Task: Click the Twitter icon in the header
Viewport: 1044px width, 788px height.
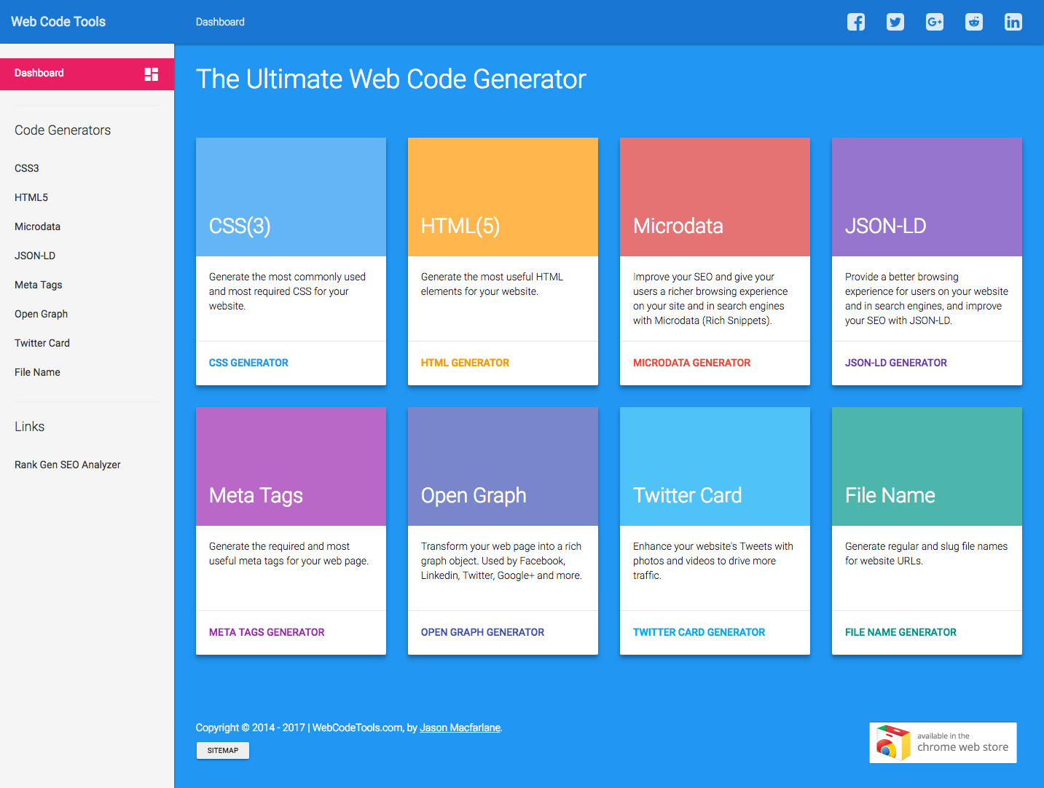Action: (895, 22)
